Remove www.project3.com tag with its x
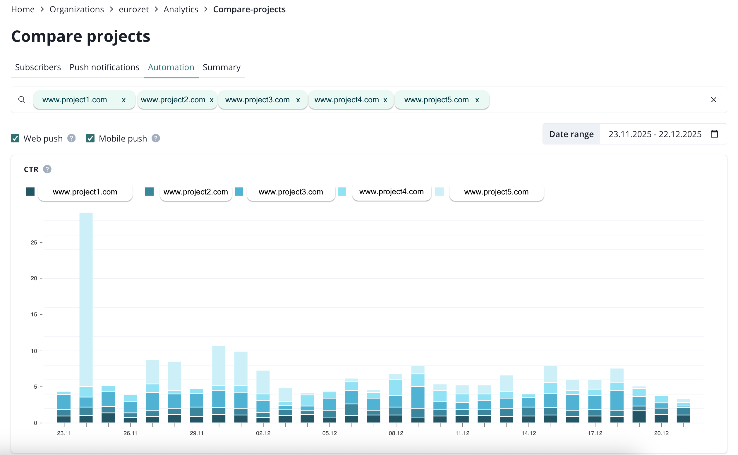Screen dimensions: 738x455 click(298, 100)
